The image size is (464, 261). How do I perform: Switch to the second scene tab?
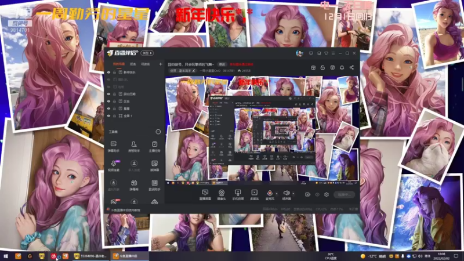[x=133, y=64]
